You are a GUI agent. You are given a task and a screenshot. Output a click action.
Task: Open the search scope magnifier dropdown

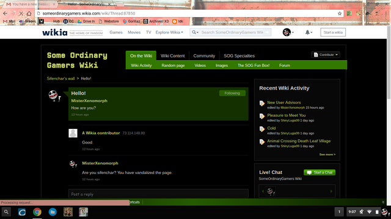tap(195, 32)
